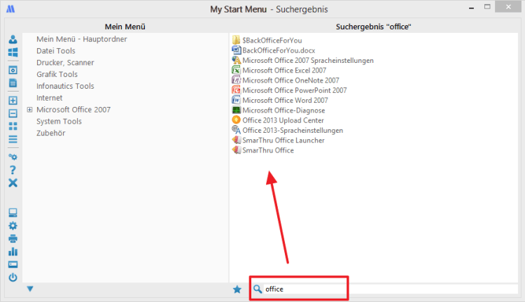Maximize the My Start Menu window
Screen dimensions: 525x302
pos(487,7)
